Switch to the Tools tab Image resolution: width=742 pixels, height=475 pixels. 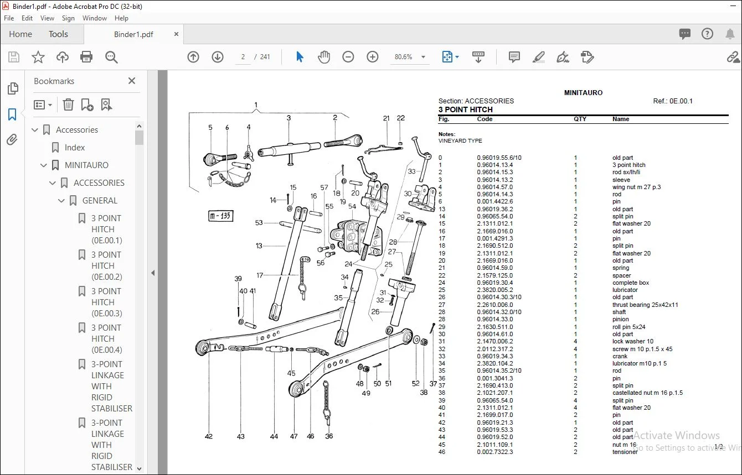[58, 34]
